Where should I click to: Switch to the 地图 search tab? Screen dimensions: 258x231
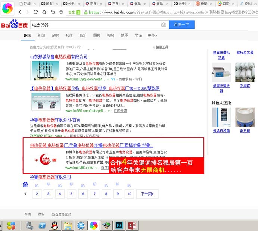coord(124,35)
